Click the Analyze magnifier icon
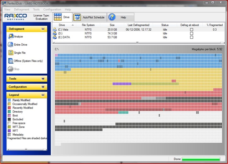Screen dimensions: 228x164 pos(11,36)
